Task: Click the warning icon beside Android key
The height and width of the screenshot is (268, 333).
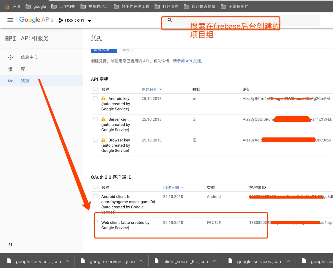Action: (x=103, y=98)
